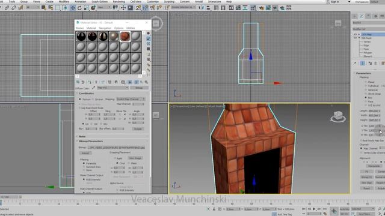Select the Select and Move tool
Screen dimensions: 385x216
tap(73, 8)
